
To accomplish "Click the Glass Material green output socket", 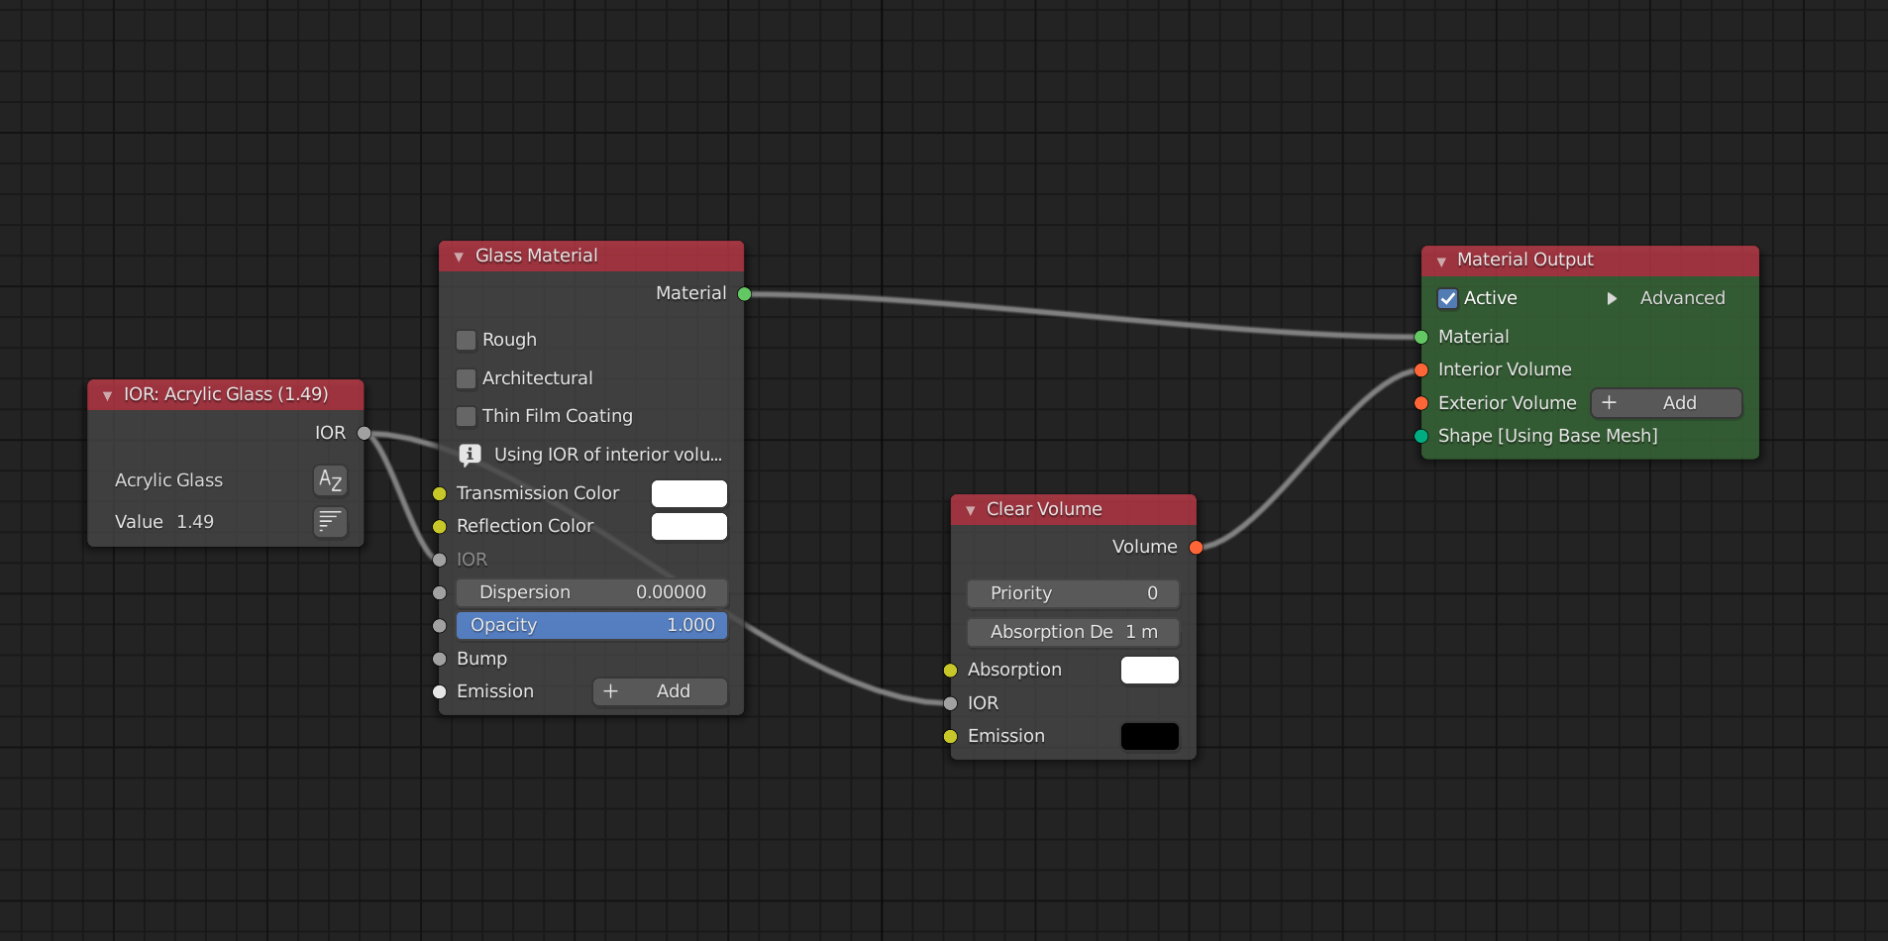I will pyautogui.click(x=744, y=294).
